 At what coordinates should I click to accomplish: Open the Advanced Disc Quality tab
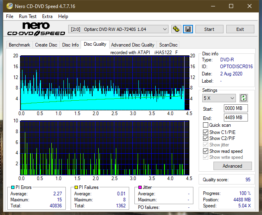[133, 45]
